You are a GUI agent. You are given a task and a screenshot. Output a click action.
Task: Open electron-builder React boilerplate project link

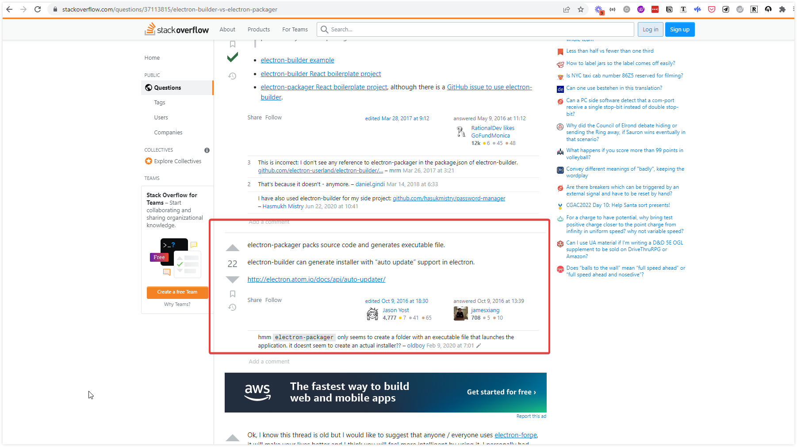(x=321, y=74)
